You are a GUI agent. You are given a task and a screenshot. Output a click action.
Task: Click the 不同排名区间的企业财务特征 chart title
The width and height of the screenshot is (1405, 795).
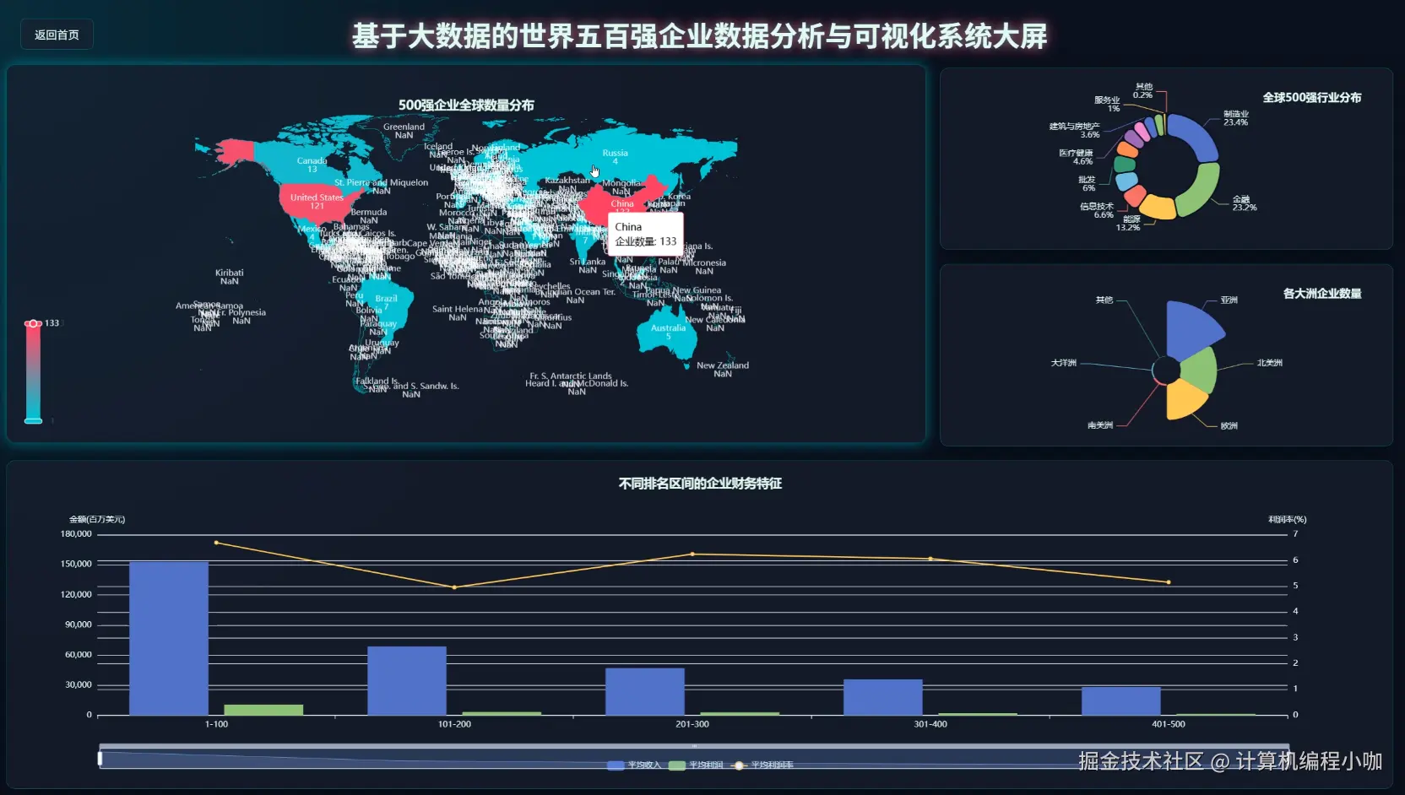point(700,484)
